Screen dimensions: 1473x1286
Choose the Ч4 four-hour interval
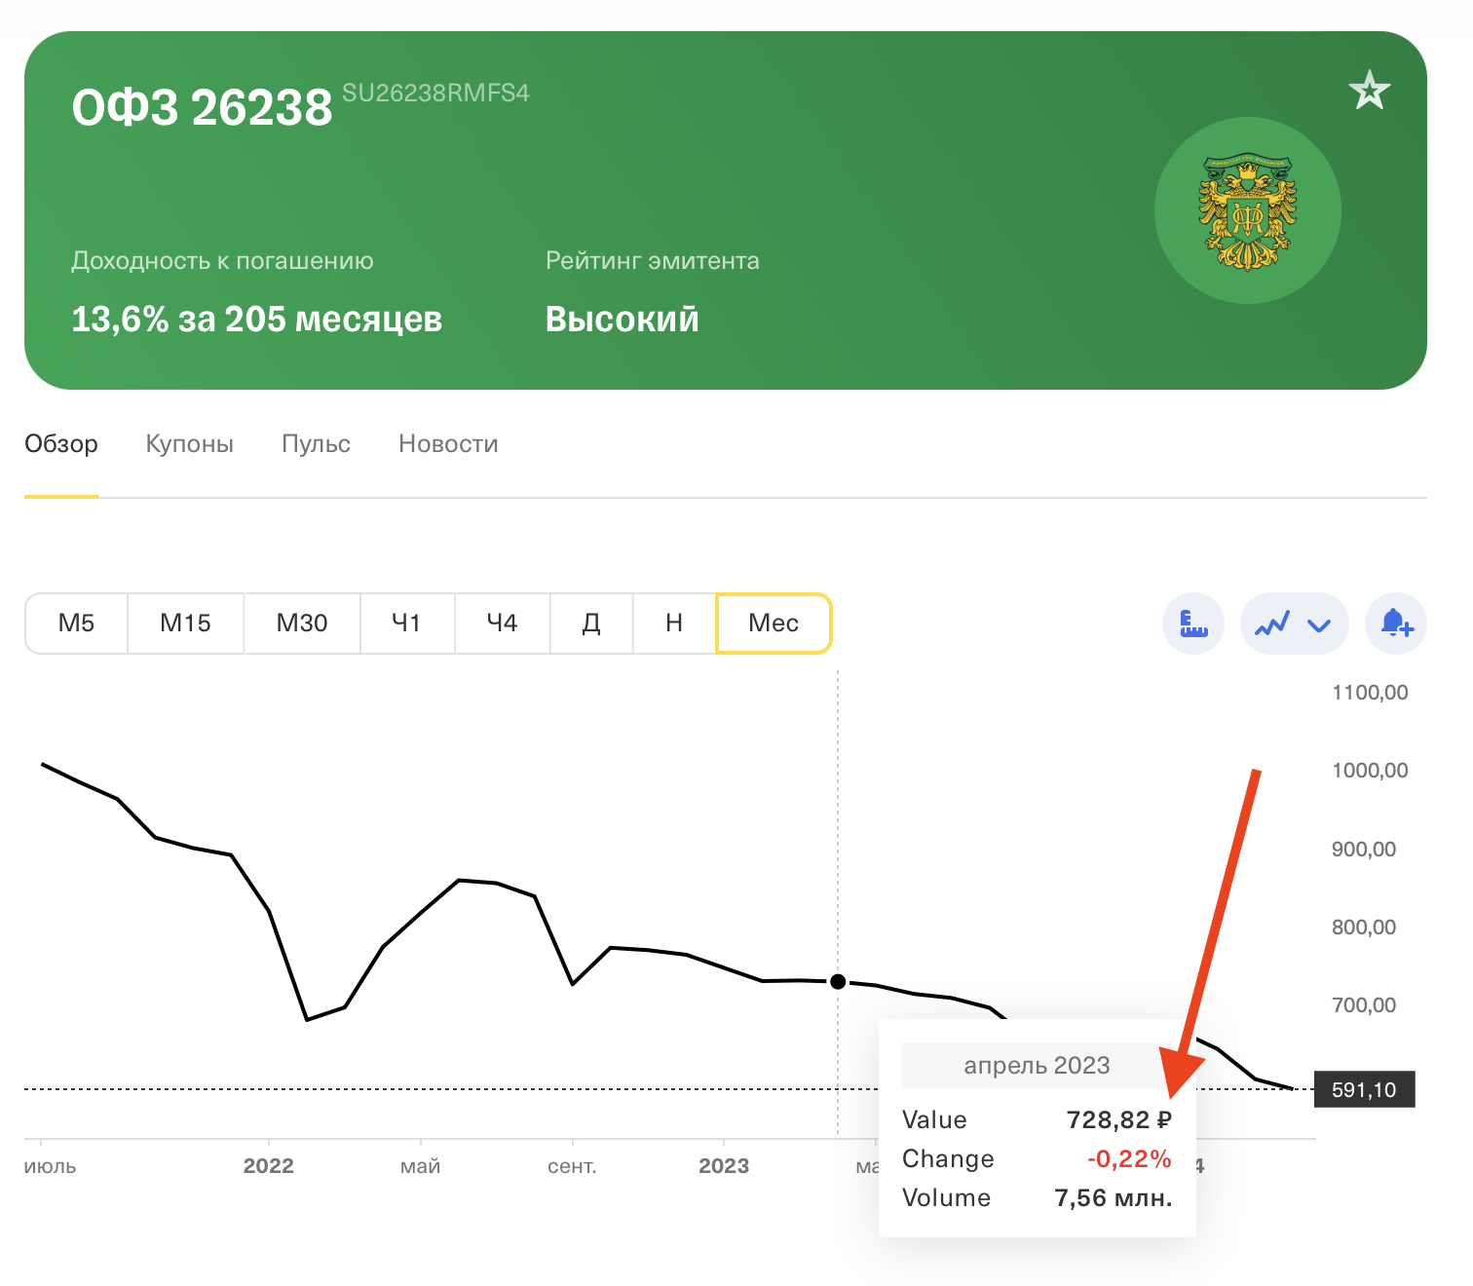coord(502,624)
